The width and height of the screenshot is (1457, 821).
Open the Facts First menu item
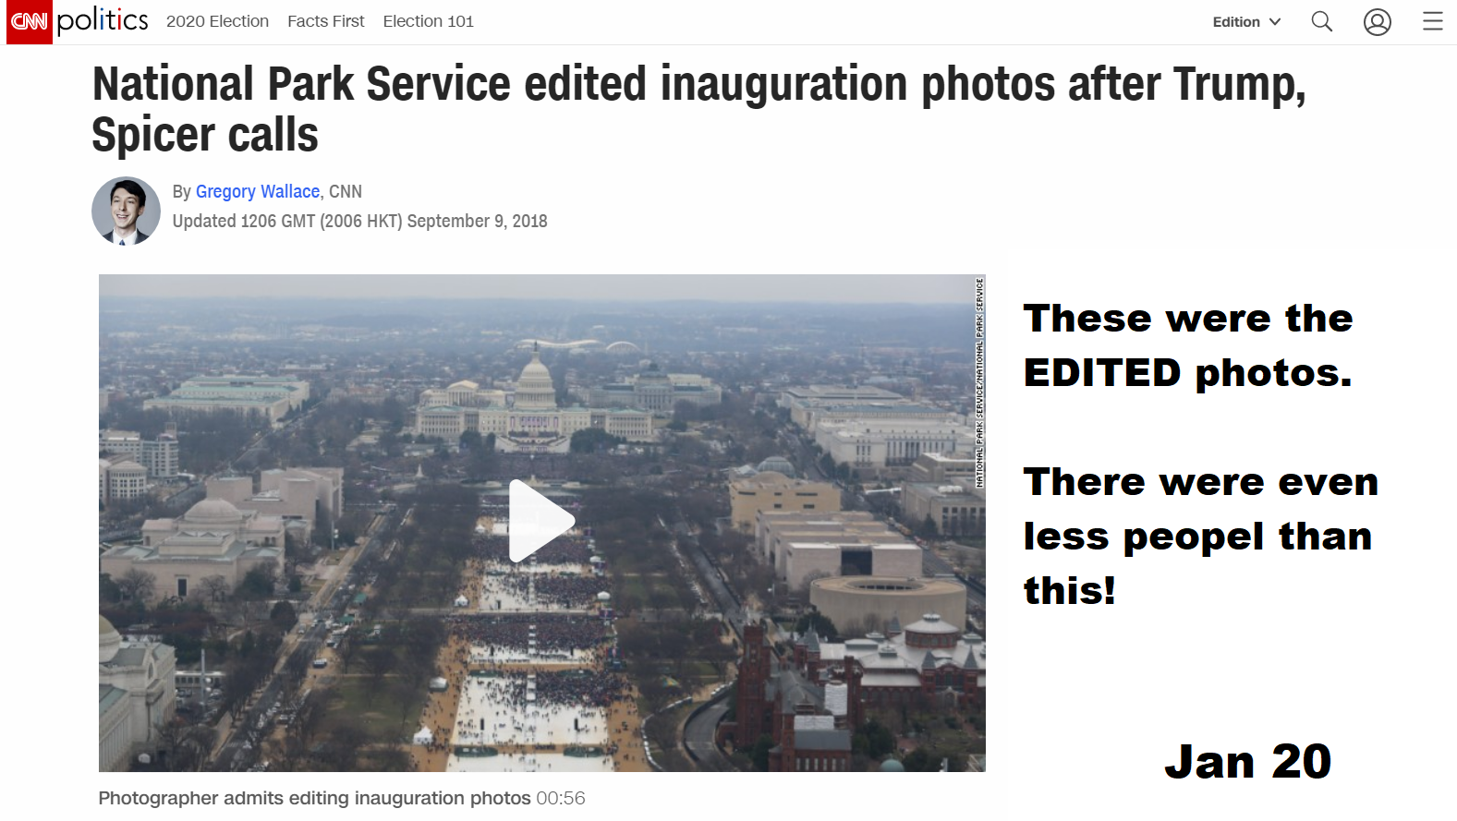coord(326,21)
